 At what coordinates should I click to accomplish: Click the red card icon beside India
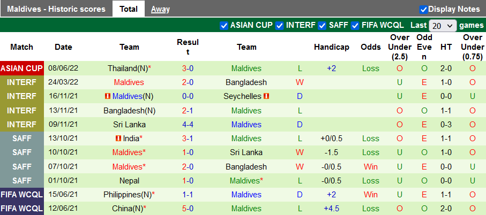[x=119, y=138]
